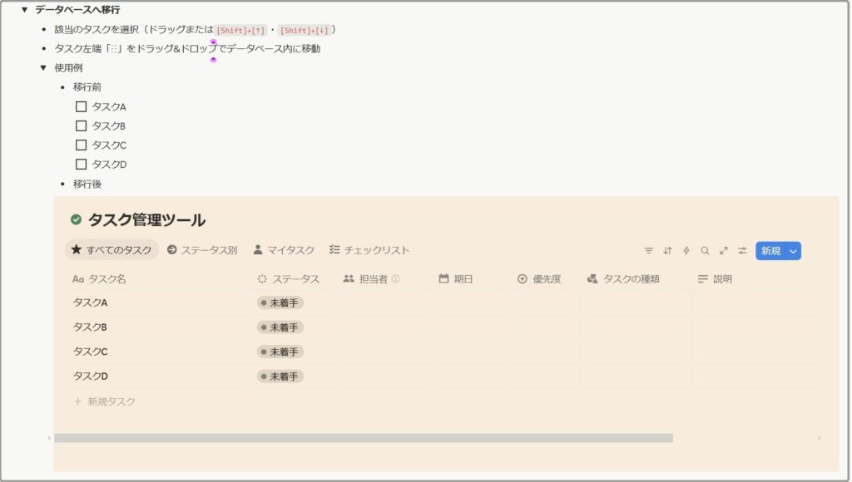Click the green checkmark icon beside タスク管理ツール
The width and height of the screenshot is (852, 482).
(77, 220)
